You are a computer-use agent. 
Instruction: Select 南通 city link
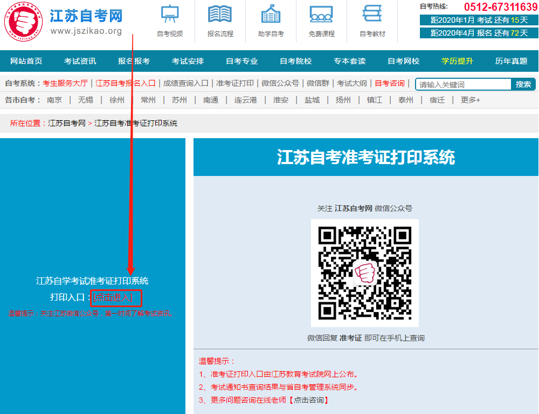211,100
